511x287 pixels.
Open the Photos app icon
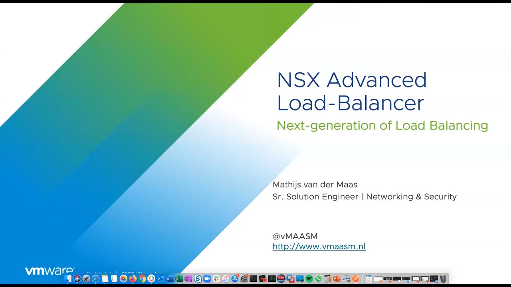tap(123, 279)
